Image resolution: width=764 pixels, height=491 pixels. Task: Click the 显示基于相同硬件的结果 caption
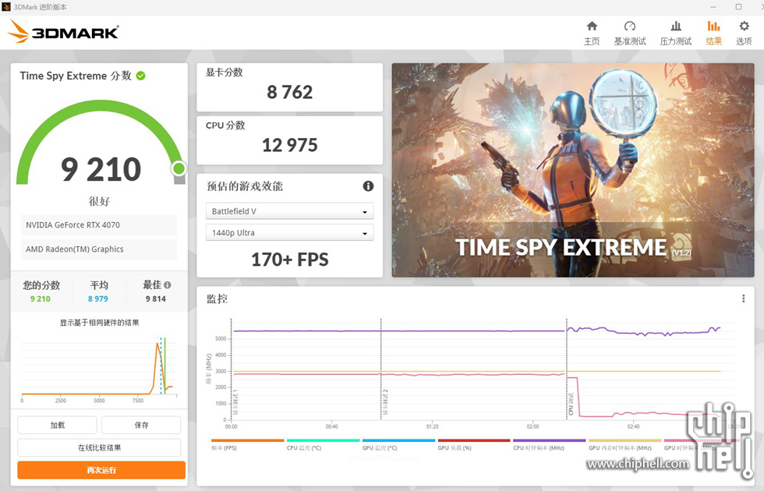coord(100,323)
